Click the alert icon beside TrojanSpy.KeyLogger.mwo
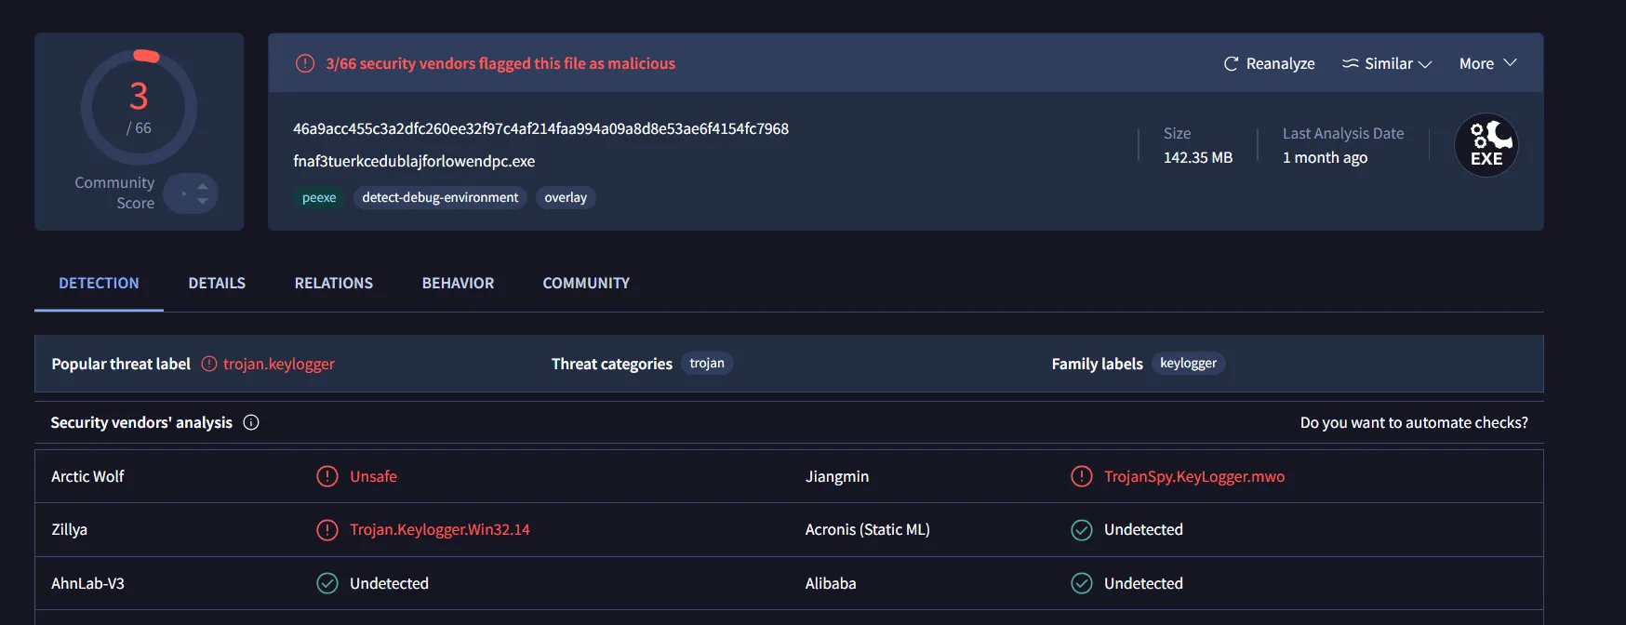This screenshot has height=625, width=1626. coord(1081,476)
